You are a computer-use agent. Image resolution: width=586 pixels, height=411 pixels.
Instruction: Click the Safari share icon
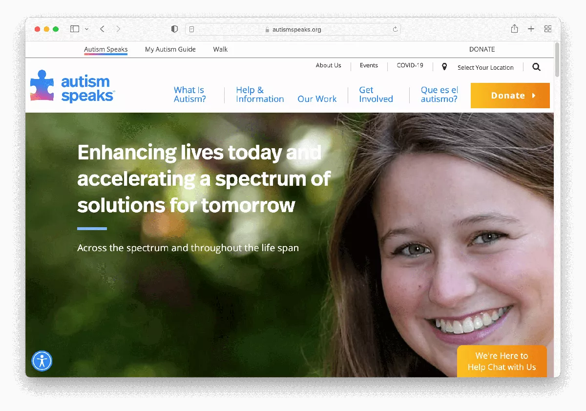514,29
